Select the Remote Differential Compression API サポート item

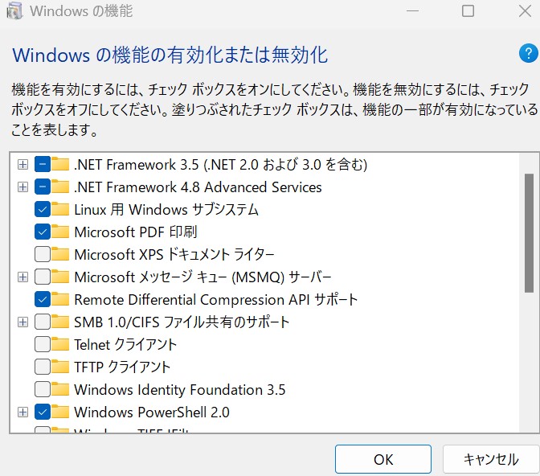tap(215, 300)
